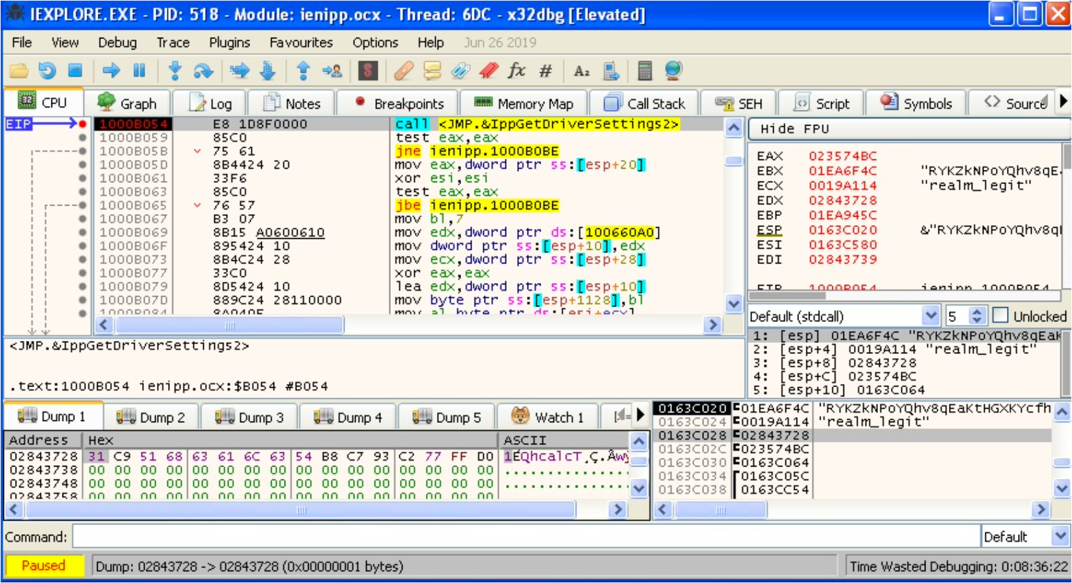Restart the debuggee with the restart icon
This screenshot has width=1072, height=583.
coord(47,70)
